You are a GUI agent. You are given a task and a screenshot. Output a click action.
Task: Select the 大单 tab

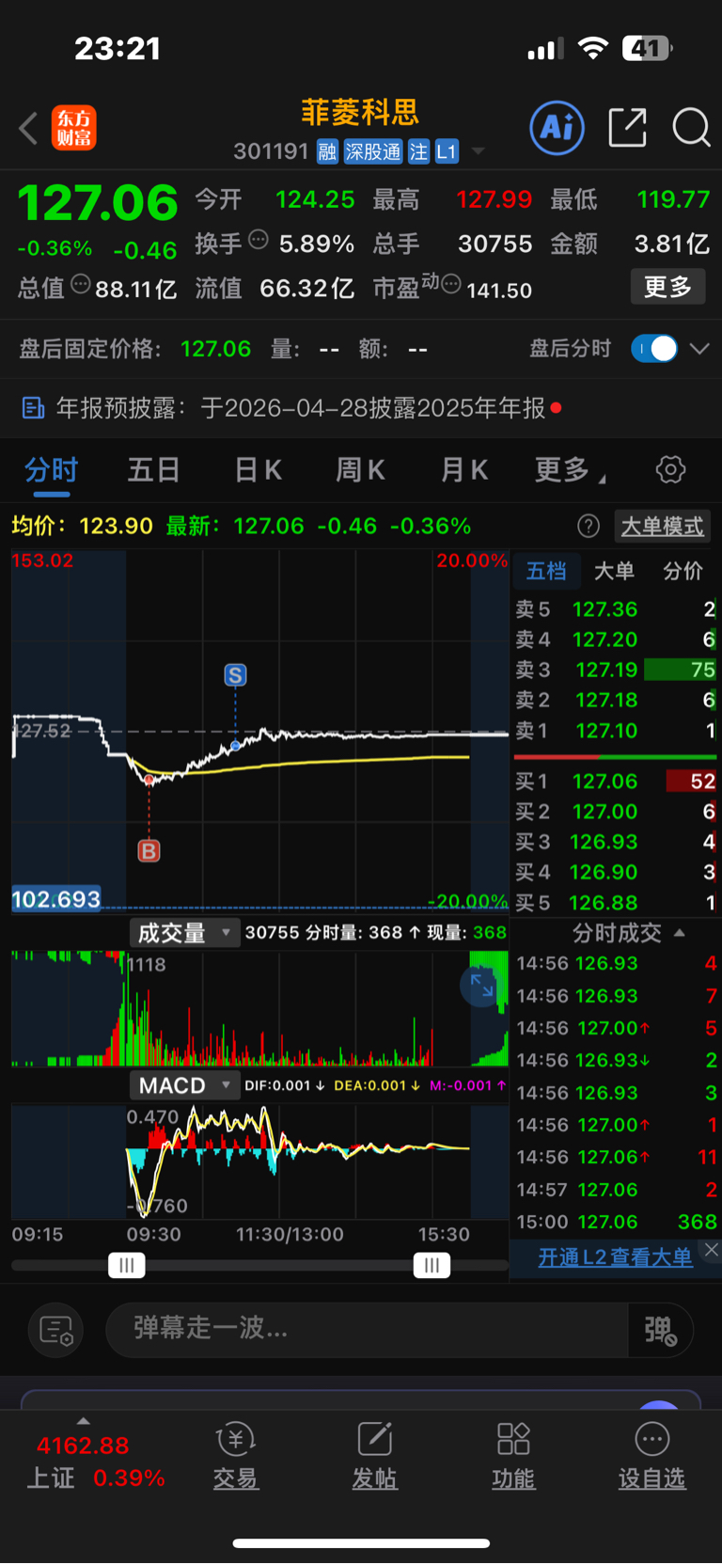tap(614, 571)
